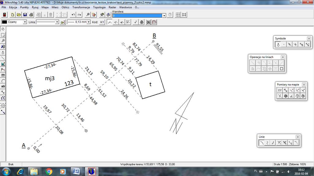314x176 pixels.
Task: Open the Rysuj menu
Action: [x=35, y=7]
